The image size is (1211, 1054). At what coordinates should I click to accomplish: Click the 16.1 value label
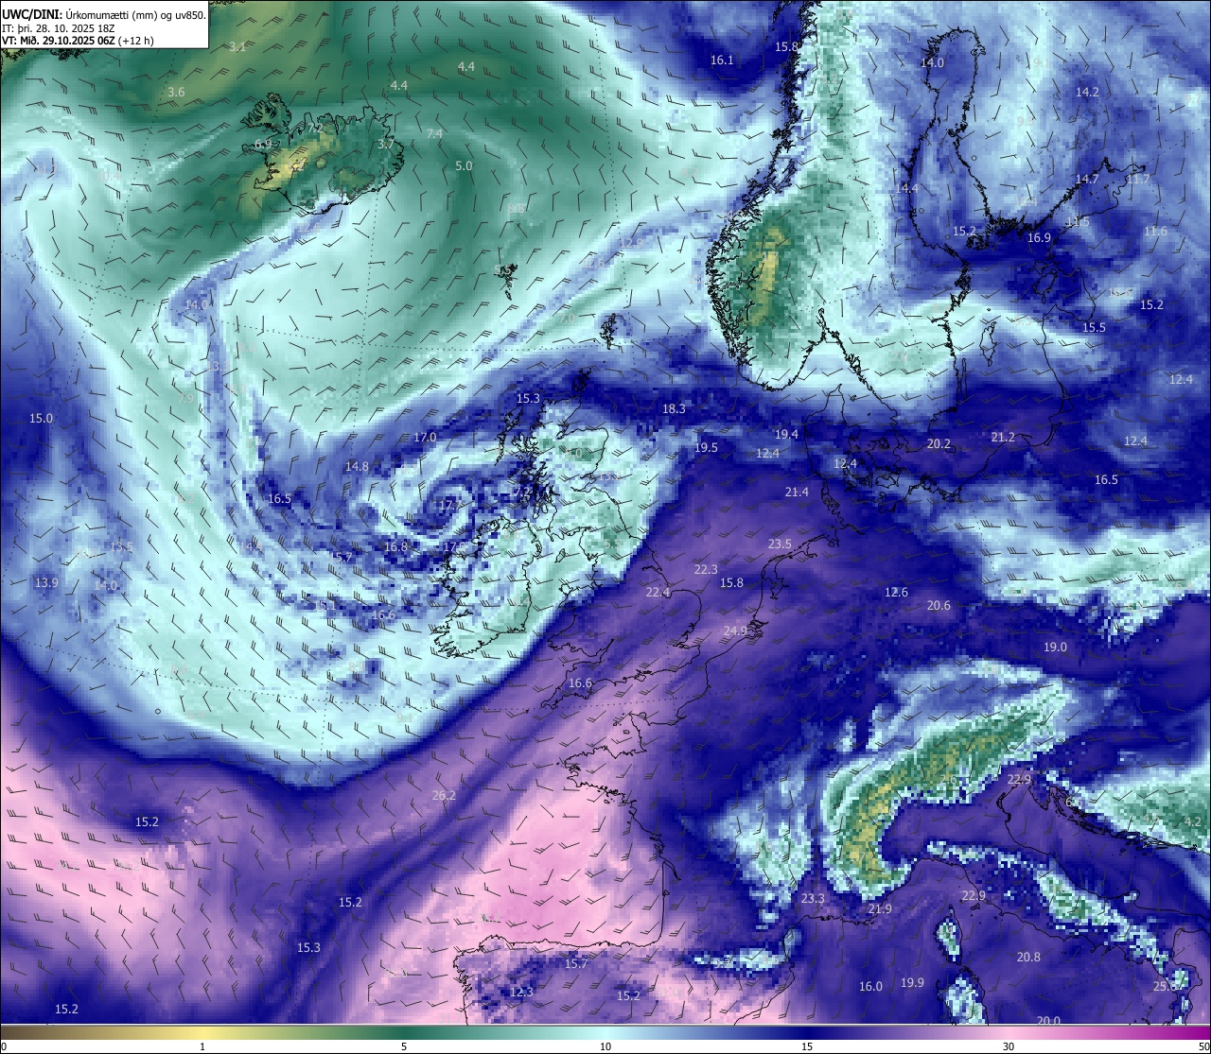pyautogui.click(x=722, y=60)
